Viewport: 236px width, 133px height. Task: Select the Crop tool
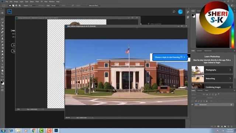click(2, 25)
